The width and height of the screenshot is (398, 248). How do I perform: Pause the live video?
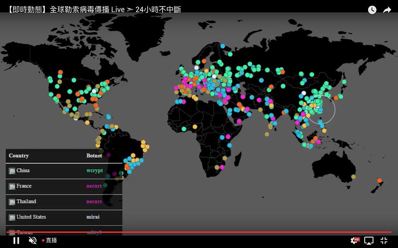click(x=16, y=241)
